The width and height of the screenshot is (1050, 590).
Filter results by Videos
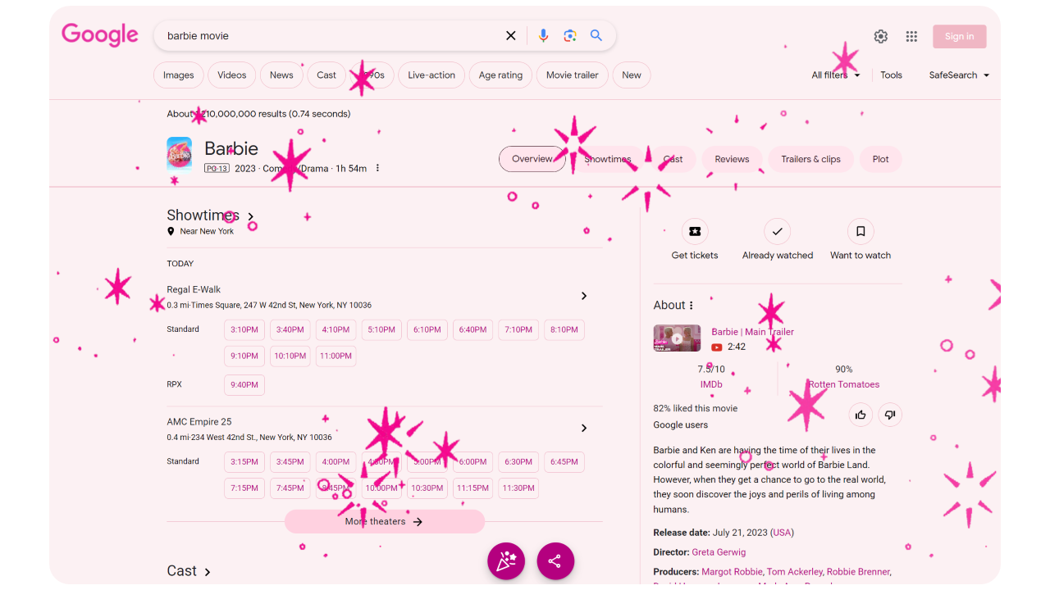232,75
